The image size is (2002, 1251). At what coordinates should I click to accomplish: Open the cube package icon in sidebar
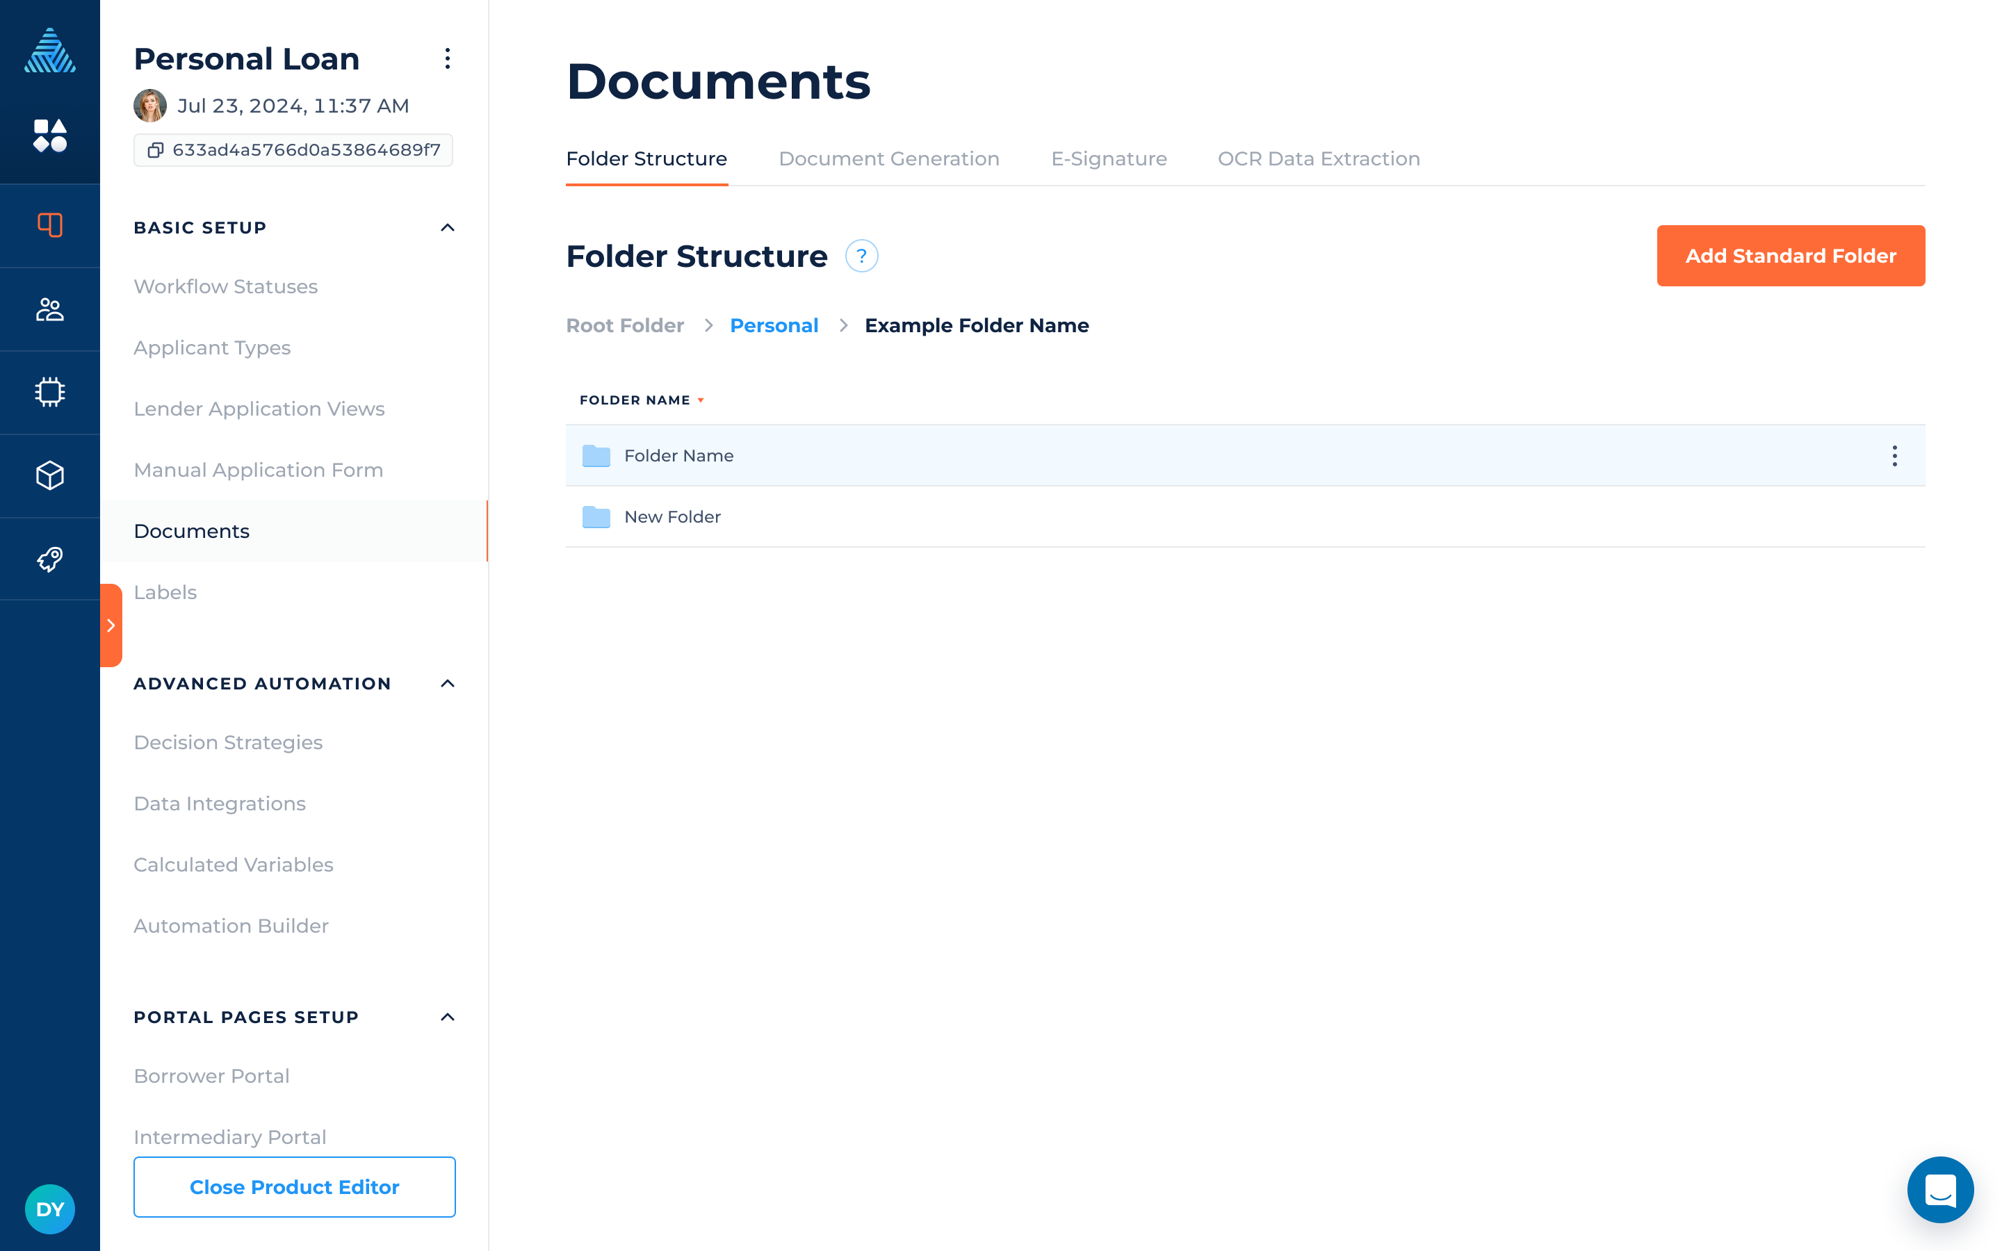tap(49, 476)
